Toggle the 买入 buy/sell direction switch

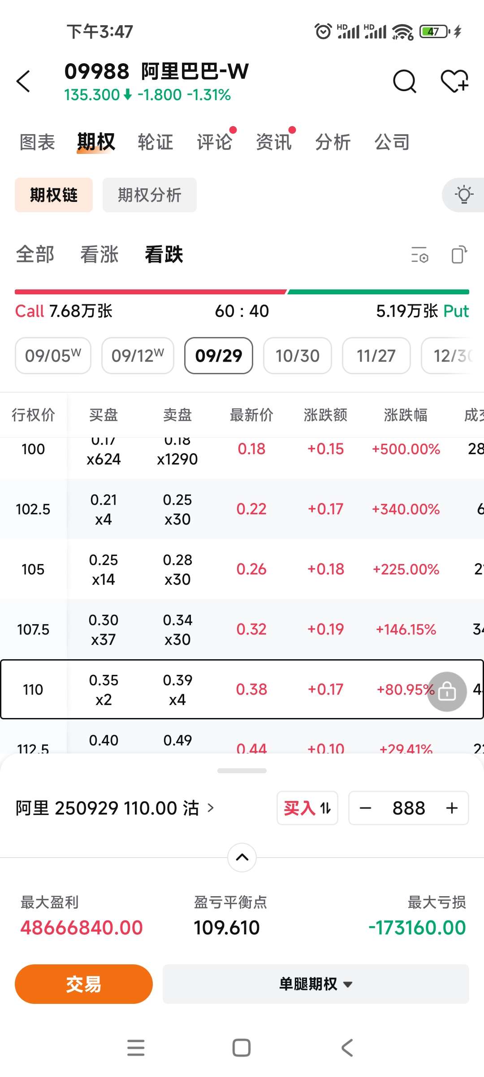click(x=307, y=808)
